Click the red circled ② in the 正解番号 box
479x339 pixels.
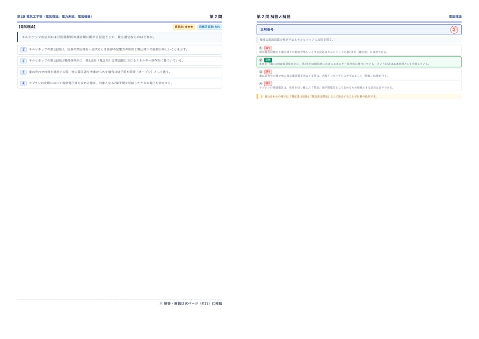pyautogui.click(x=454, y=29)
